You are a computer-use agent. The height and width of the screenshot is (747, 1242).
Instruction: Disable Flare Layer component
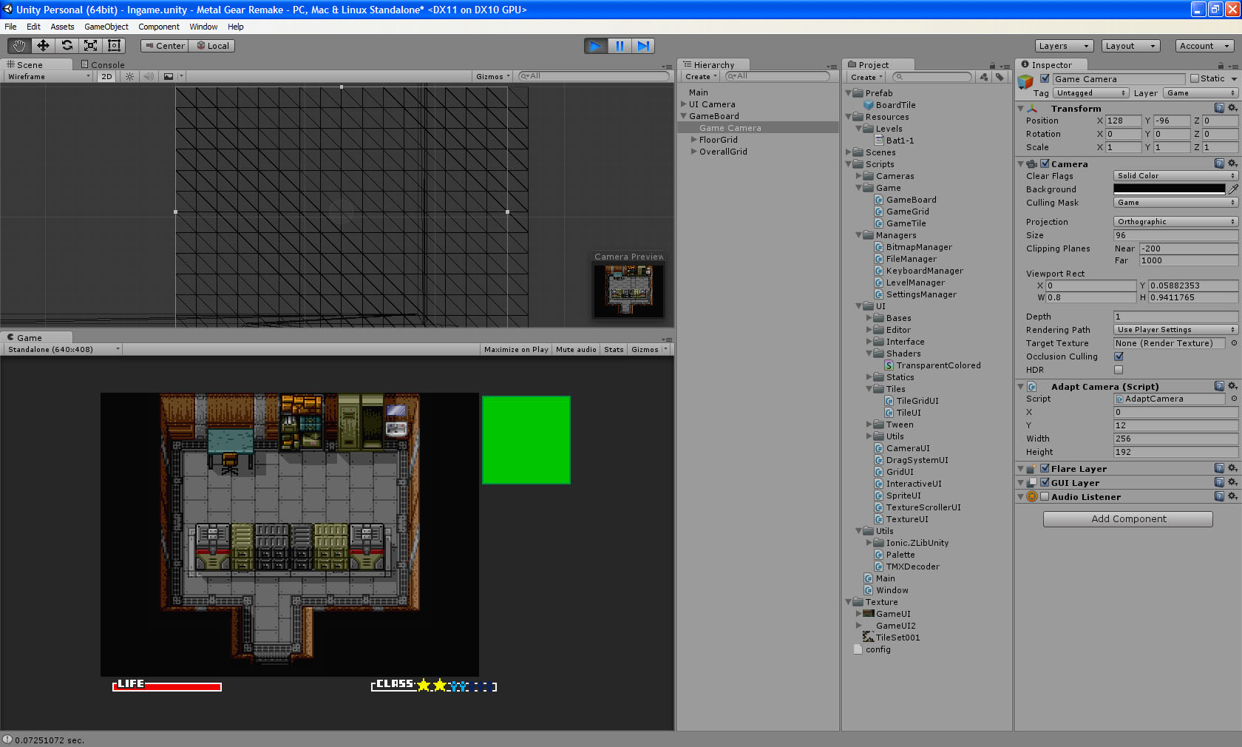click(1045, 468)
